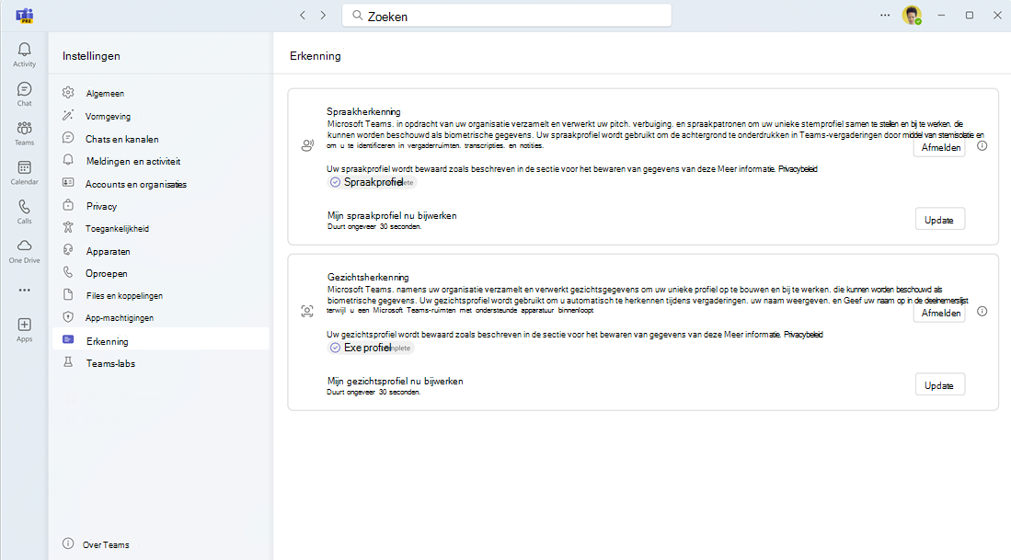Click the voice recognition person icon
Image resolution: width=1011 pixels, height=560 pixels.
(x=307, y=145)
